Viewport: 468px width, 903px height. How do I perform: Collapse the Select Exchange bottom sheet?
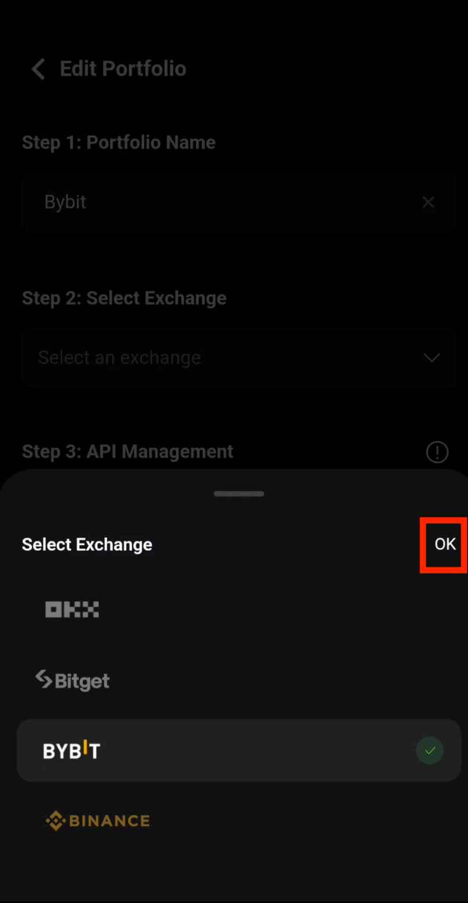point(239,493)
